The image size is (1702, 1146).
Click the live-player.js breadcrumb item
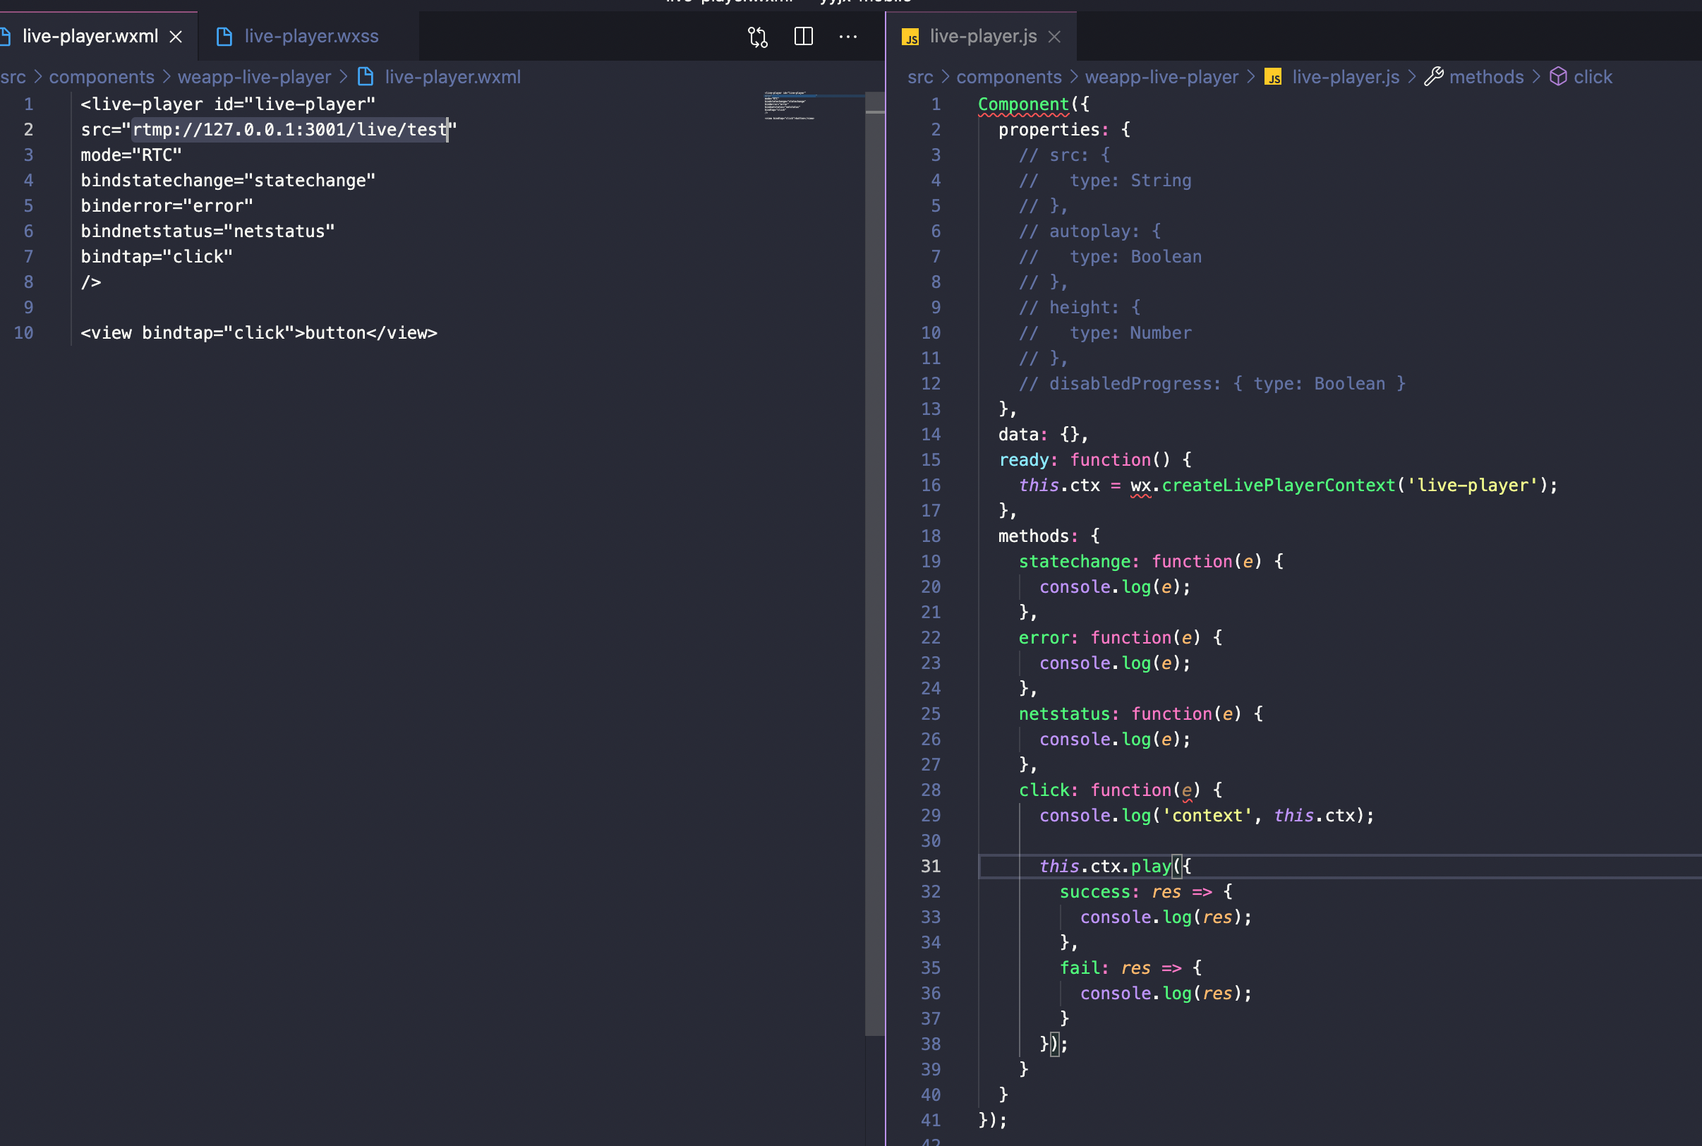coord(1345,77)
